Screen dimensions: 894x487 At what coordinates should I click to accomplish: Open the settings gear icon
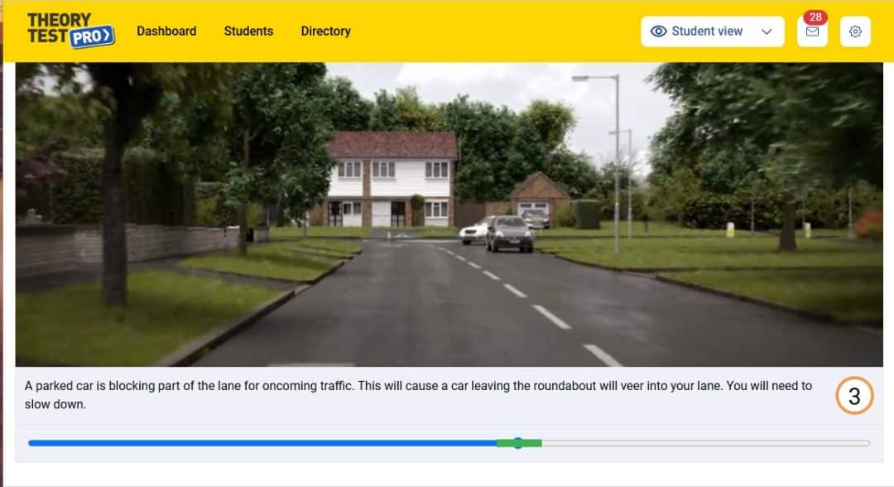pos(854,31)
